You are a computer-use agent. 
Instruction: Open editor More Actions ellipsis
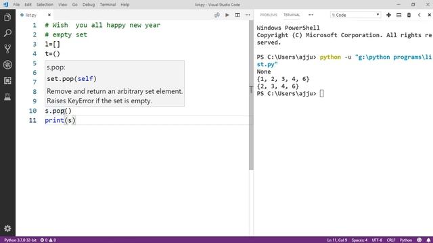click(248, 15)
